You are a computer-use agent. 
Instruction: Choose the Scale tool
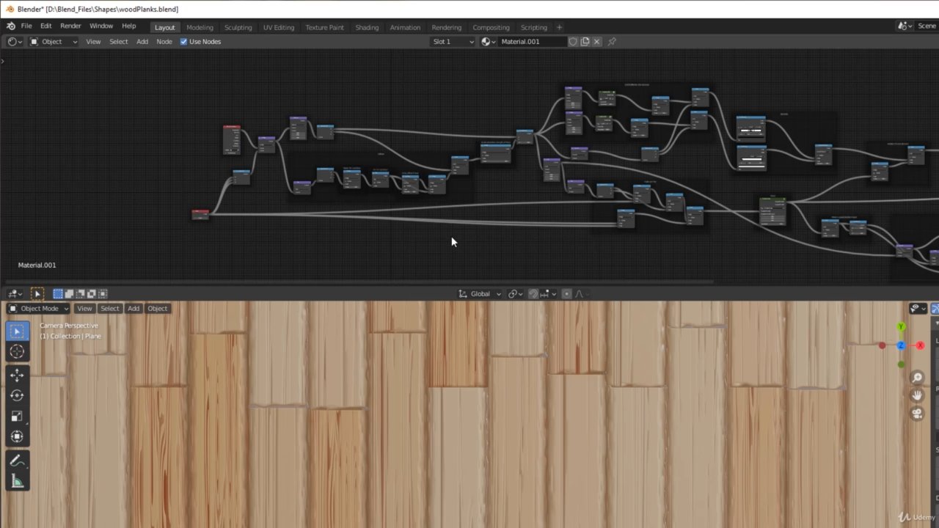17,416
